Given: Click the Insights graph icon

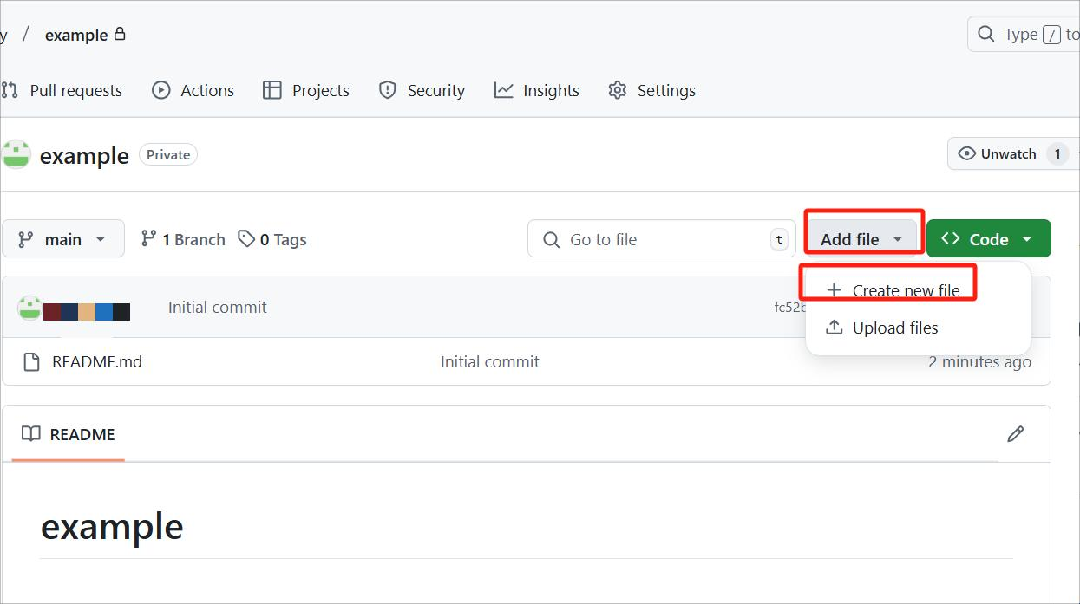Looking at the screenshot, I should (x=504, y=90).
